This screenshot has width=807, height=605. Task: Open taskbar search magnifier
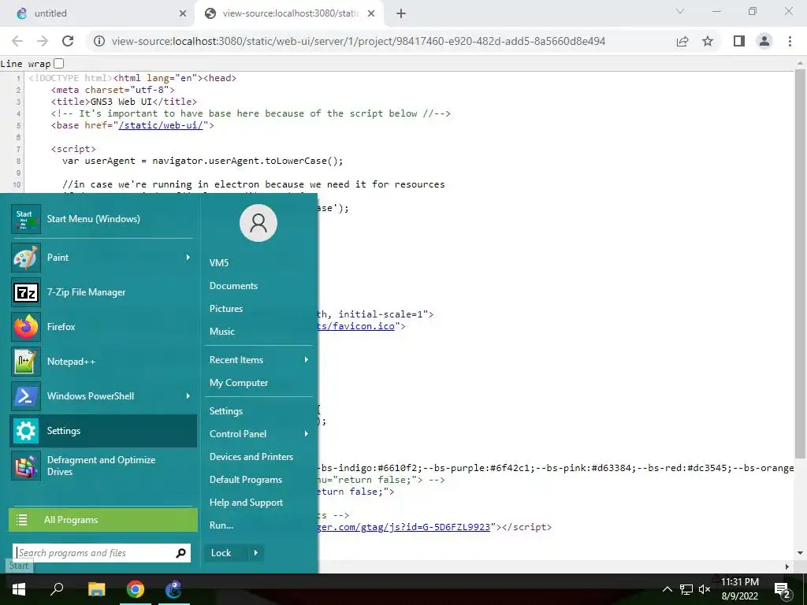tap(57, 589)
